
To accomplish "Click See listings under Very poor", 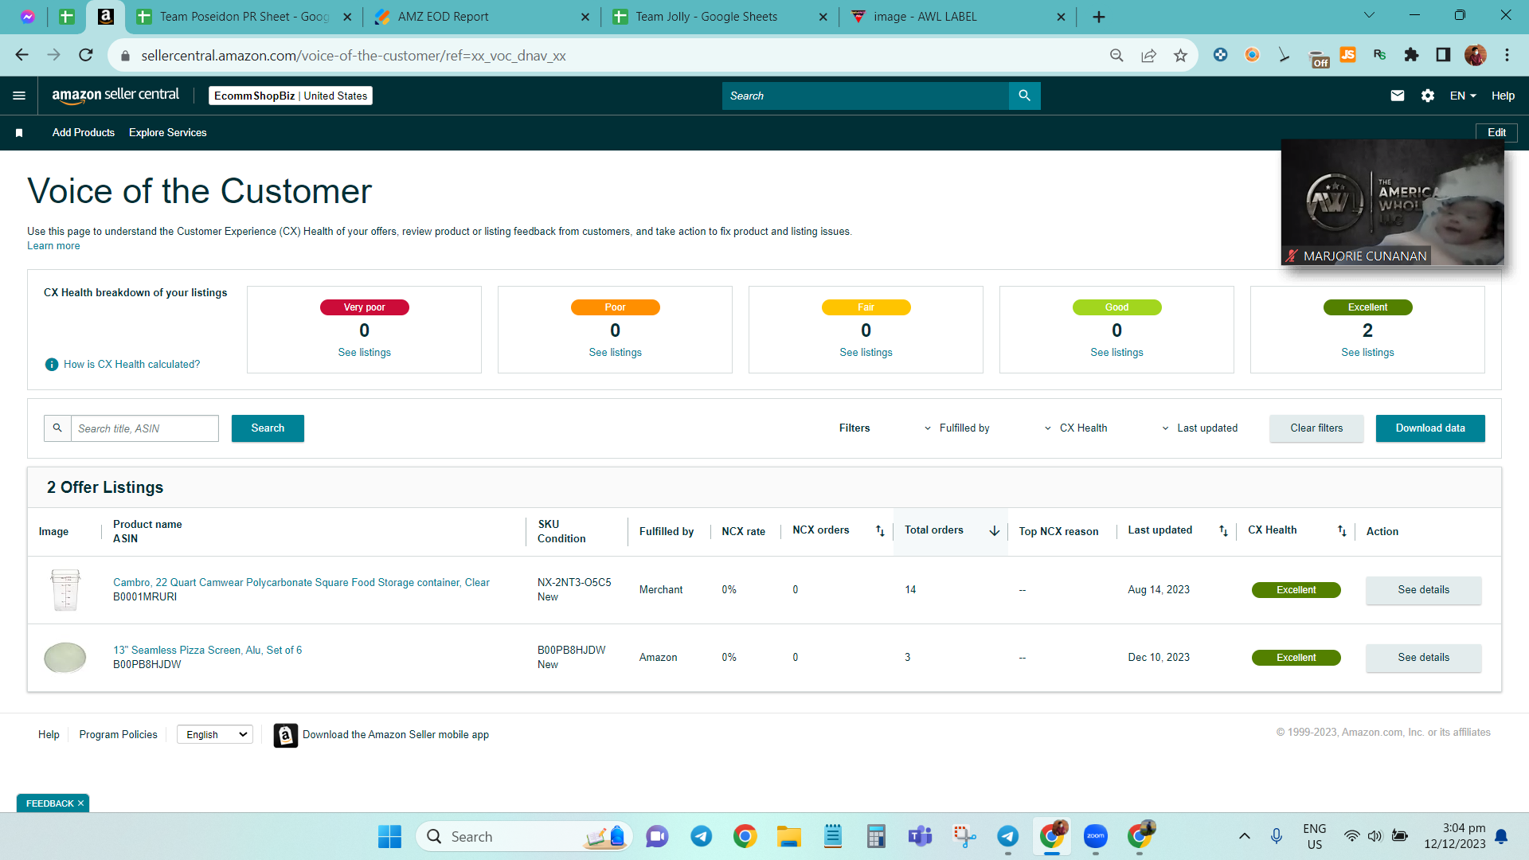I will point(364,353).
